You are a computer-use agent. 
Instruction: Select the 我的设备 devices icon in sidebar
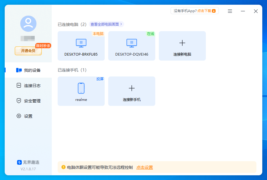(18, 70)
